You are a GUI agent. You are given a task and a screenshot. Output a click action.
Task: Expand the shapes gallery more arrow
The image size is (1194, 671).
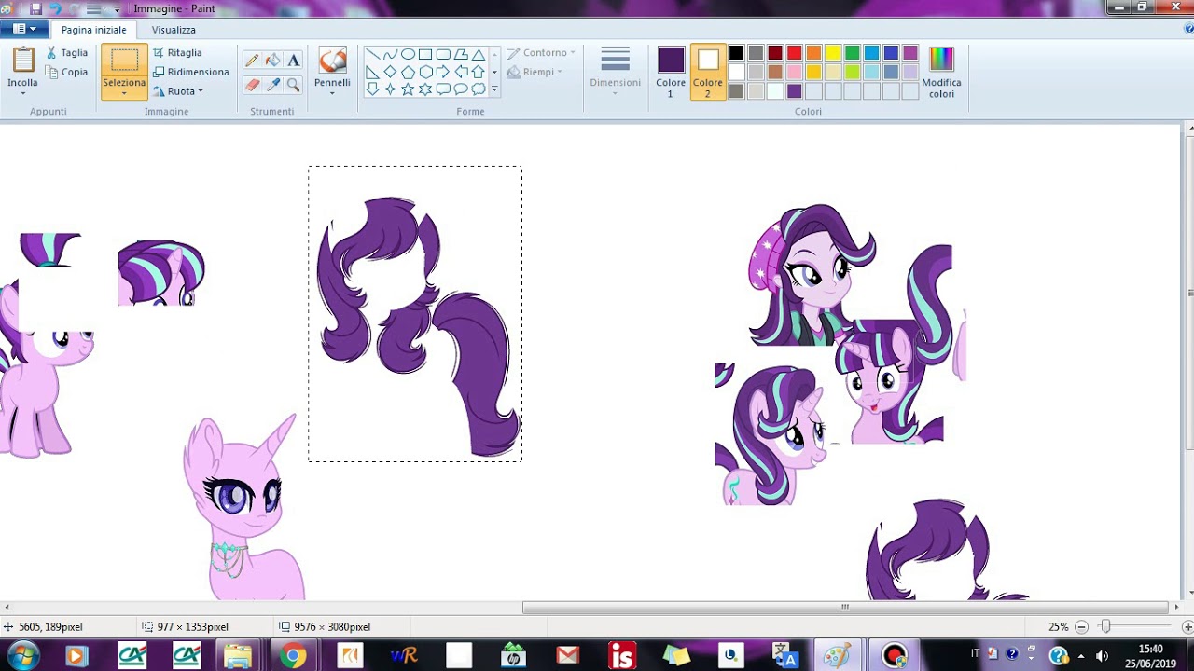494,89
